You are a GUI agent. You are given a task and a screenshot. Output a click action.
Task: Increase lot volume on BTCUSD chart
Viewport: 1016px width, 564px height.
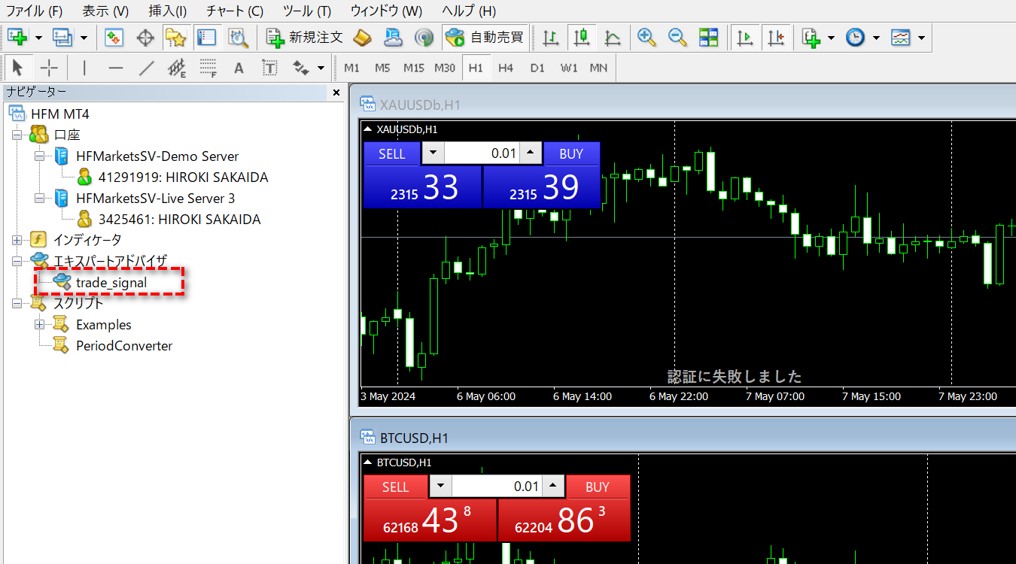pos(553,487)
